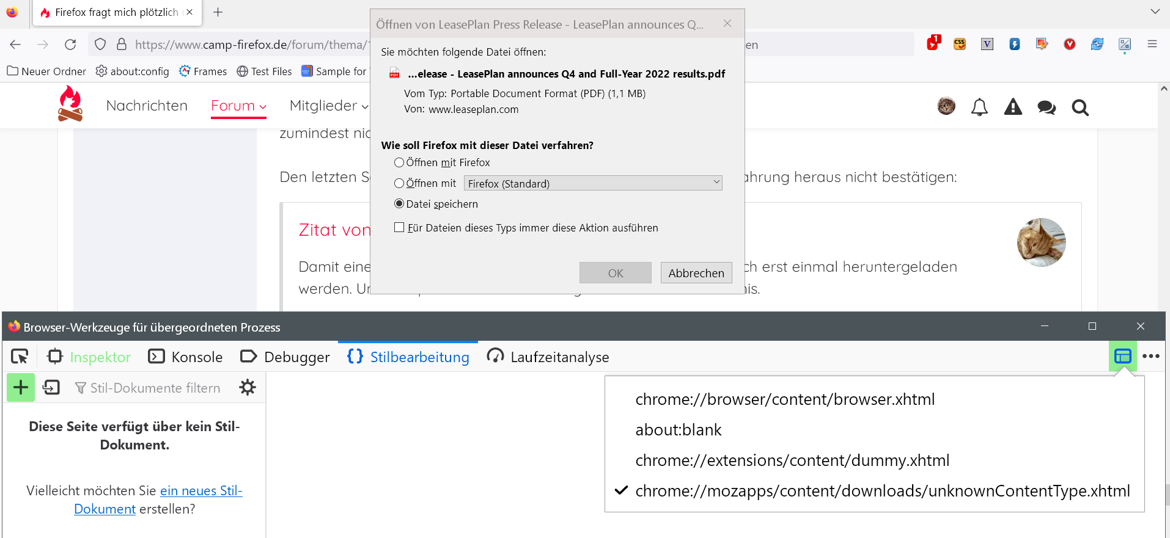Open the user avatar menu in forum header
This screenshot has height=538, width=1170.
click(x=946, y=106)
